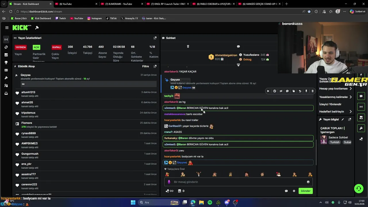Viewport: 368px width, 207px height.
Task: Click in the Bir mesaj gönderin field
Action: pyautogui.click(x=238, y=182)
